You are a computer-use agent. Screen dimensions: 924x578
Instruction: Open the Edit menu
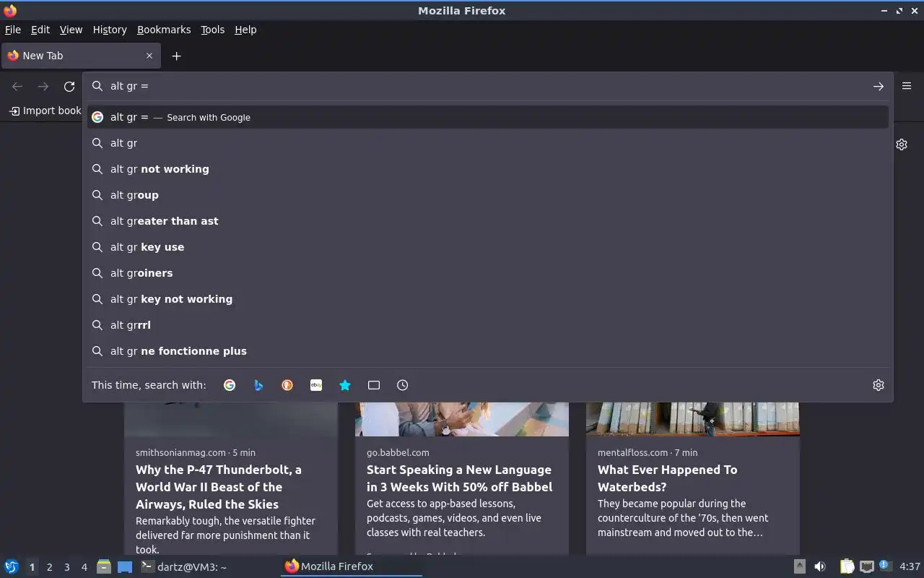pyautogui.click(x=40, y=30)
